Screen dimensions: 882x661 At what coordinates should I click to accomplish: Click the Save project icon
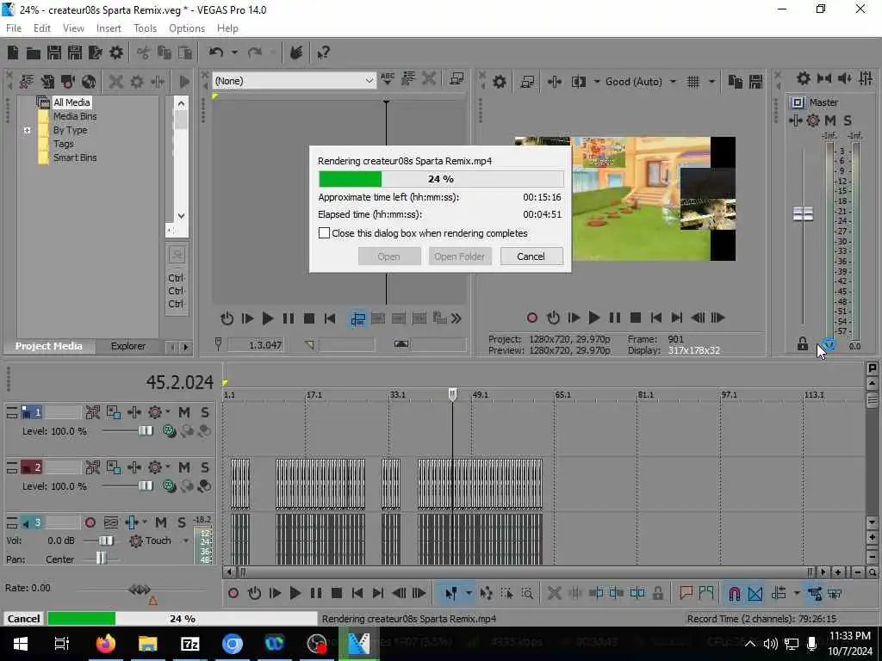54,53
